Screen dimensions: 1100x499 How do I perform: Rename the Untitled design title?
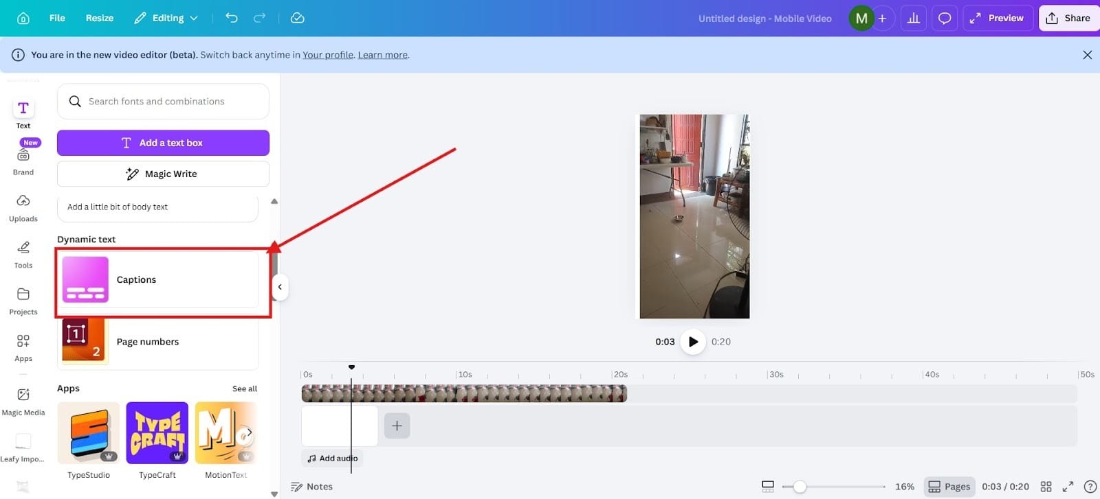click(x=764, y=19)
